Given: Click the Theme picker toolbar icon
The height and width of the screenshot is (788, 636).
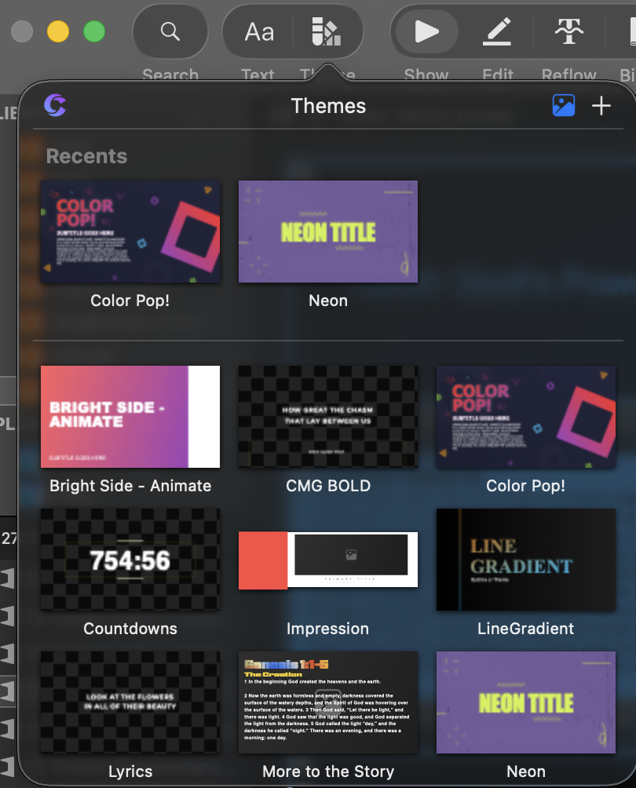Looking at the screenshot, I should [327, 31].
